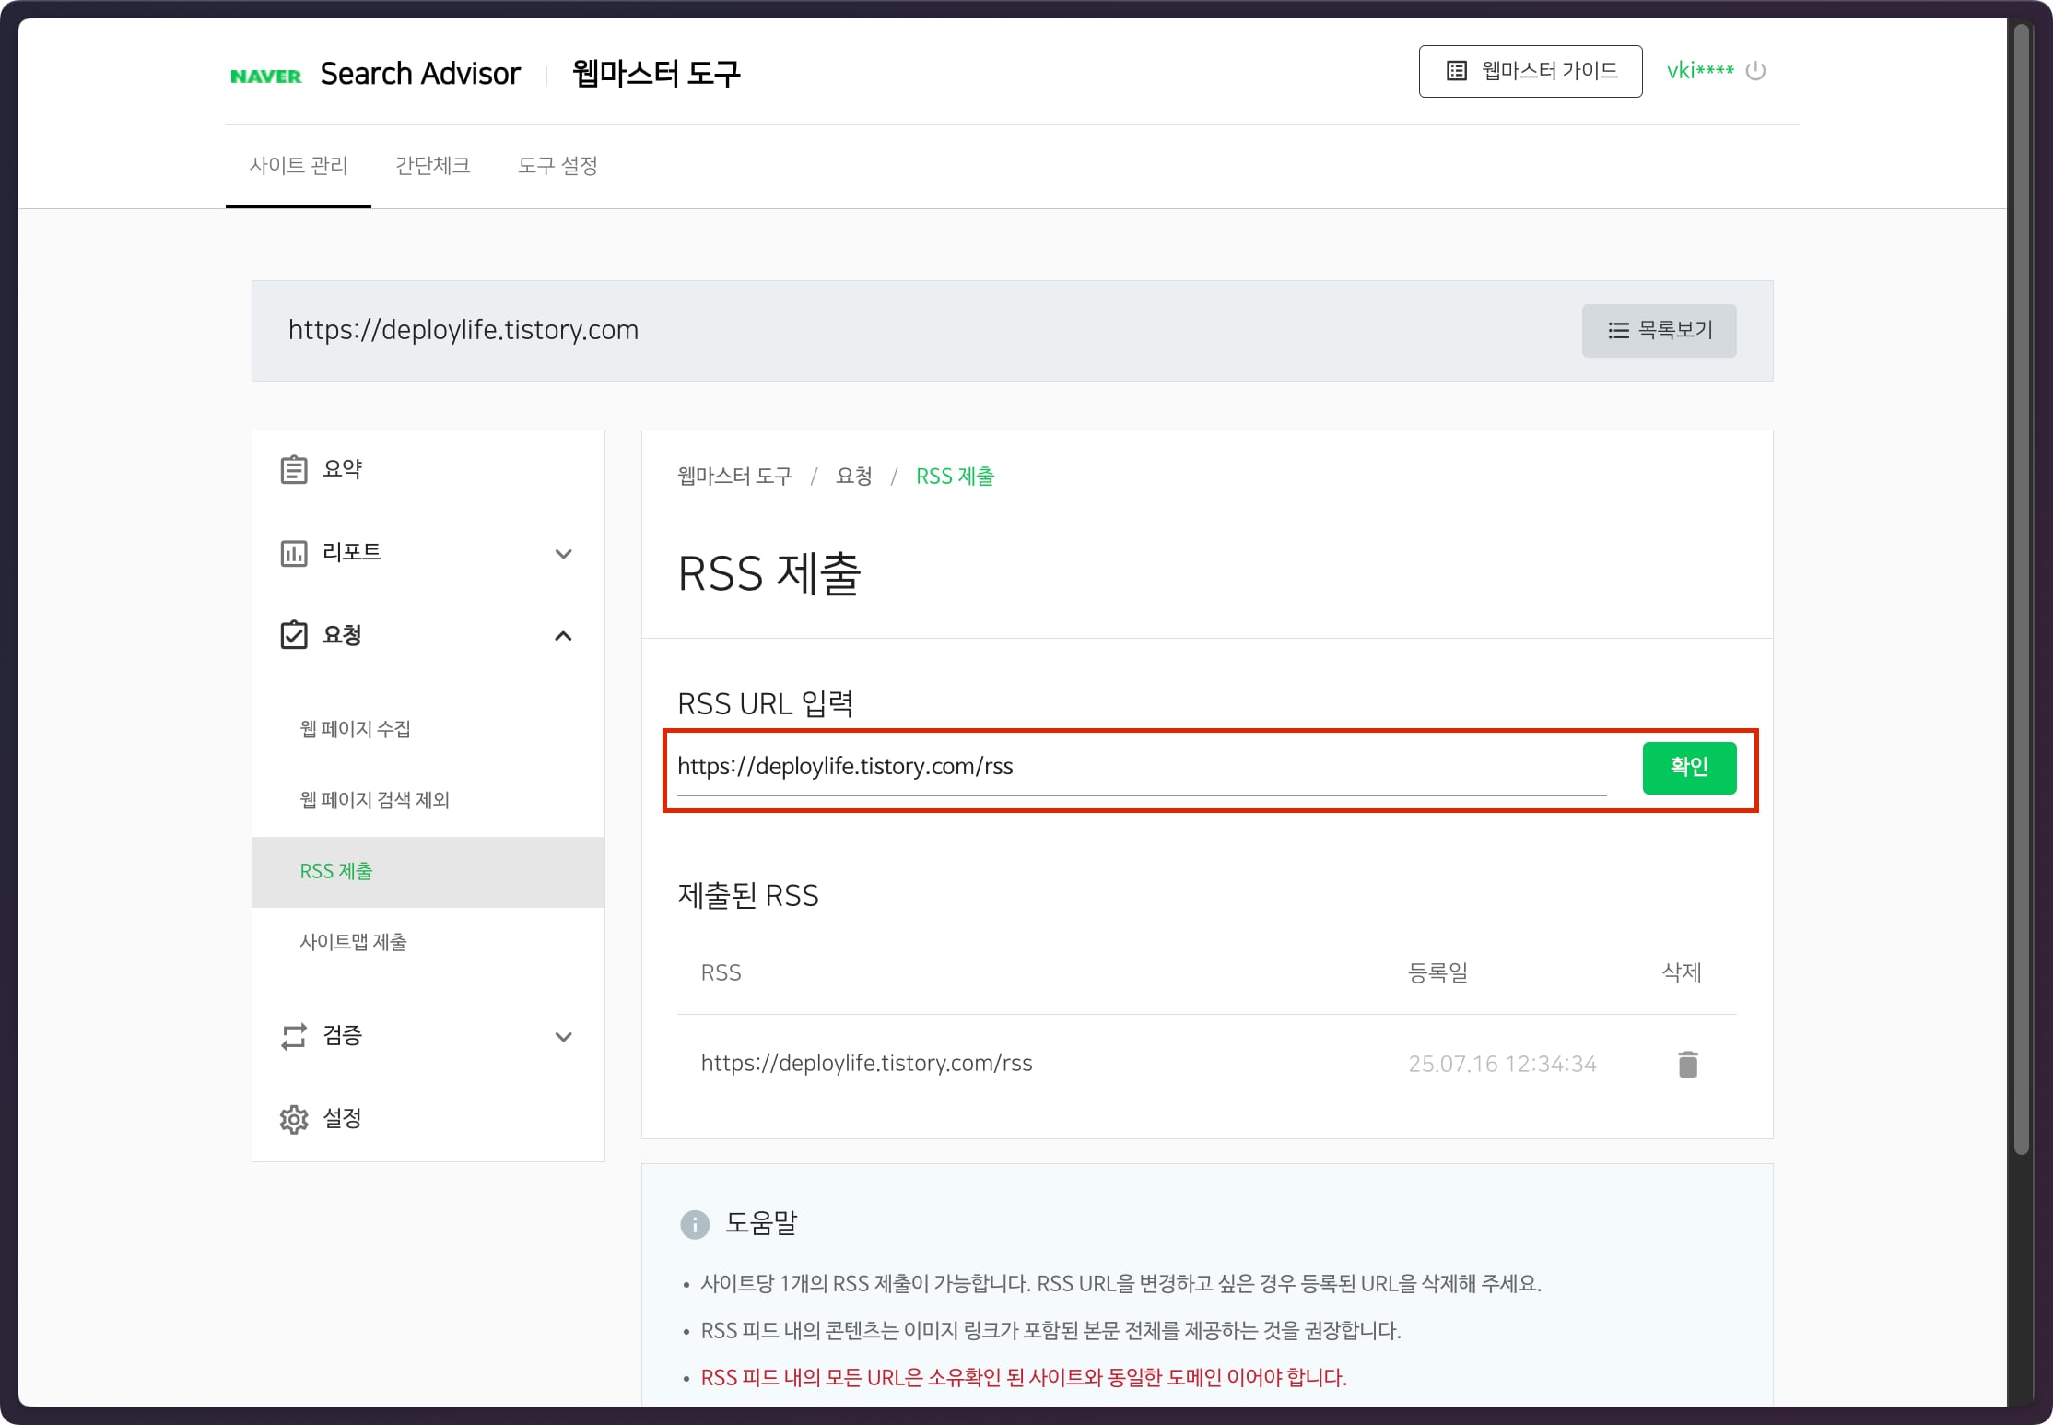Click the 목록보기 list icon button
The image size is (2053, 1425).
coord(1619,330)
